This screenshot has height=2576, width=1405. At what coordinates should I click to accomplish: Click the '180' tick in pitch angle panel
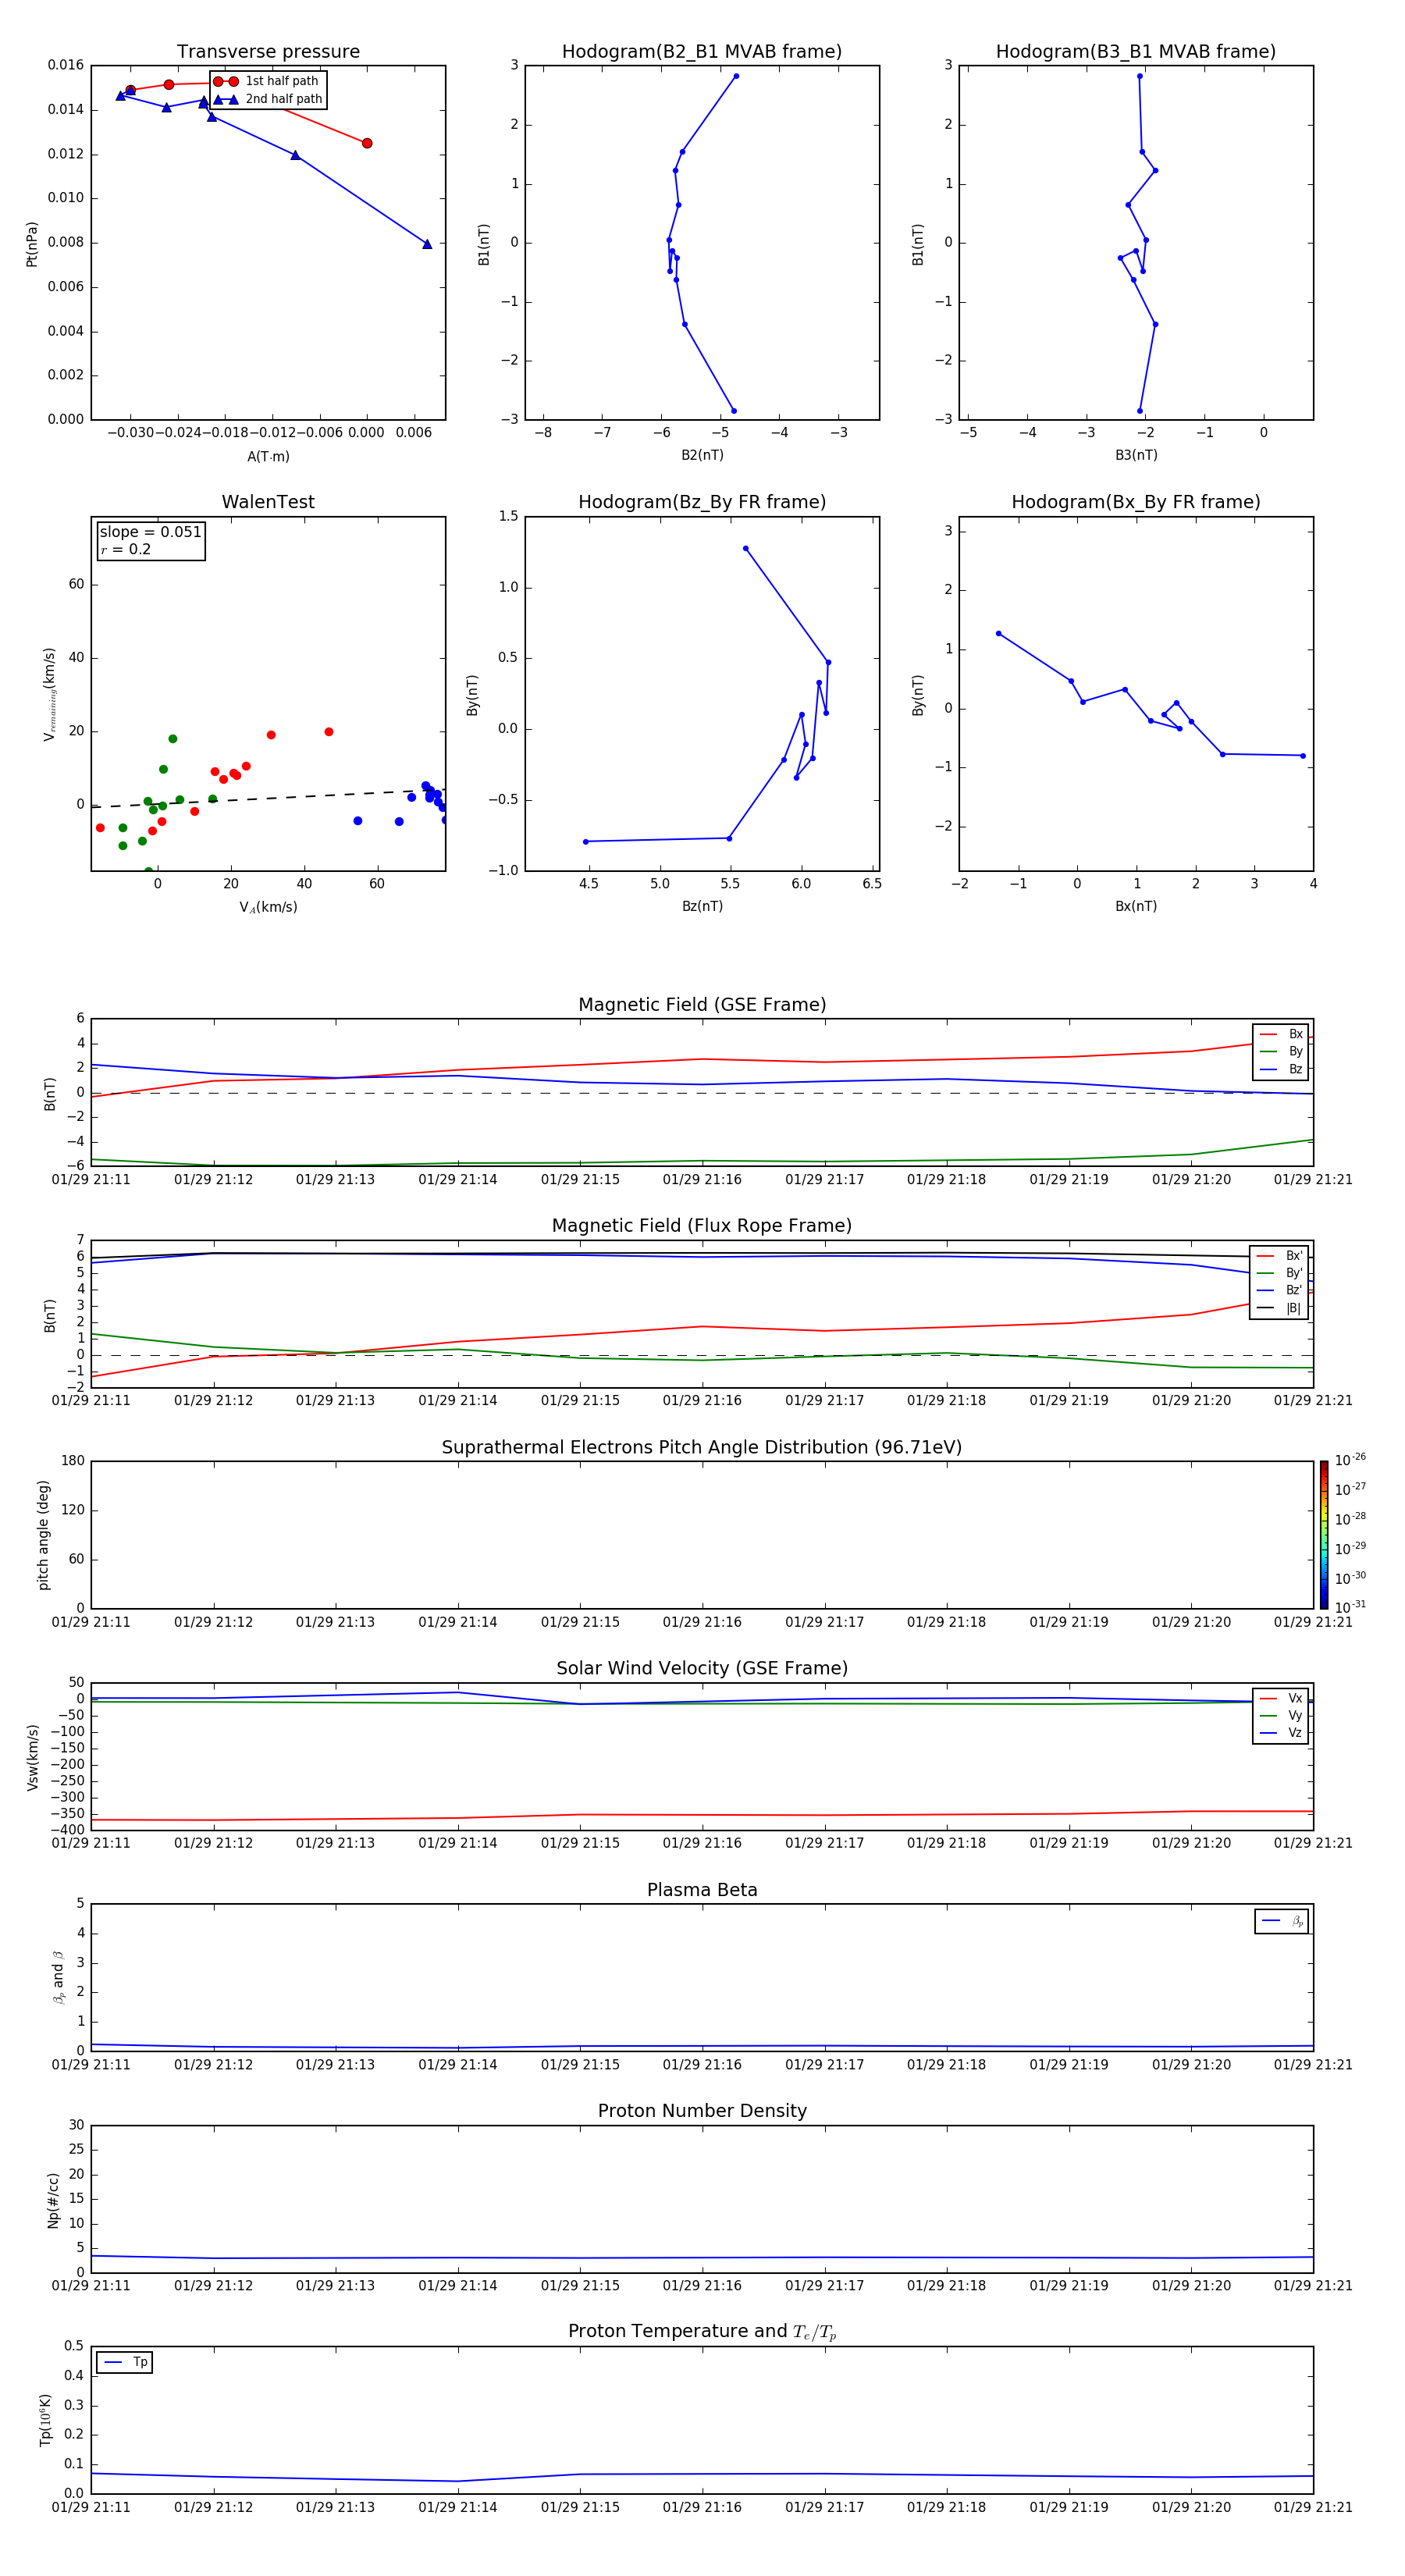click(73, 1461)
